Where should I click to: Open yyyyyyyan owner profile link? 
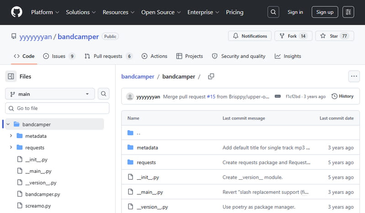pyautogui.click(x=36, y=36)
